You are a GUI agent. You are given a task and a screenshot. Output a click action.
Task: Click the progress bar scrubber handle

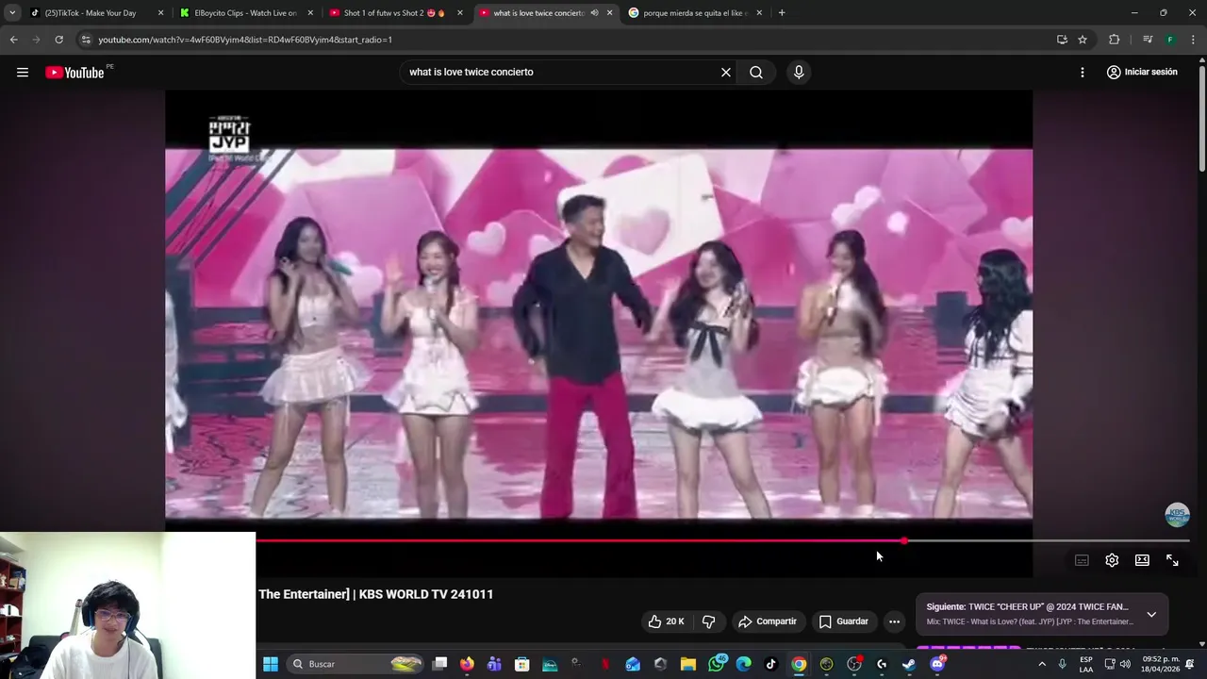[x=904, y=541]
